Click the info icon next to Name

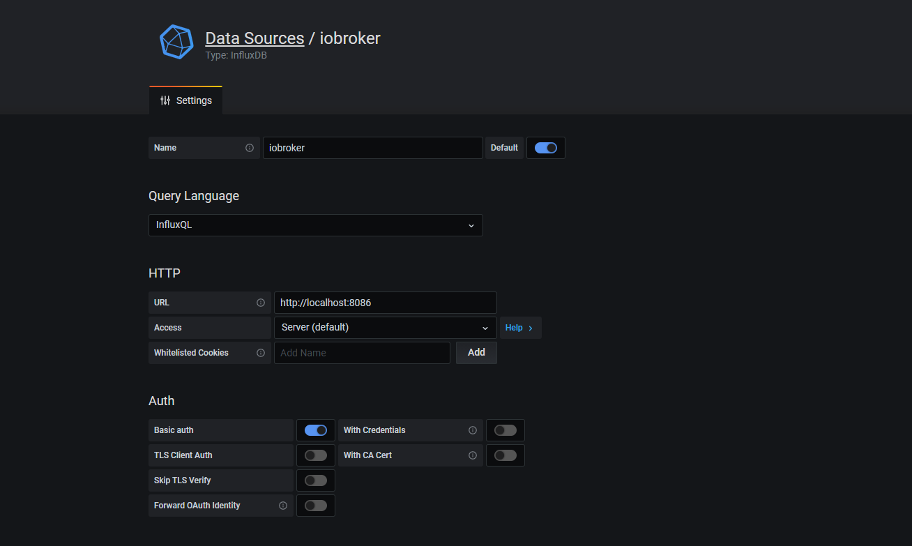tap(250, 148)
